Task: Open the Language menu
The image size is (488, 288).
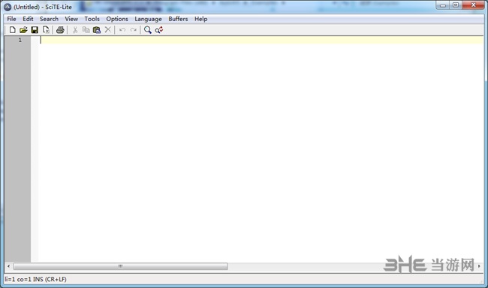Action: pos(148,19)
